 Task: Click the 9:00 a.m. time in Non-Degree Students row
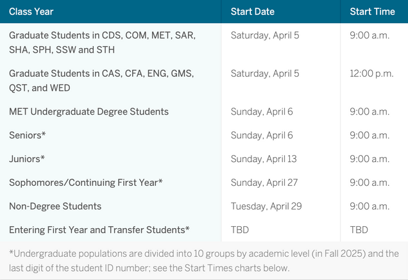370,206
